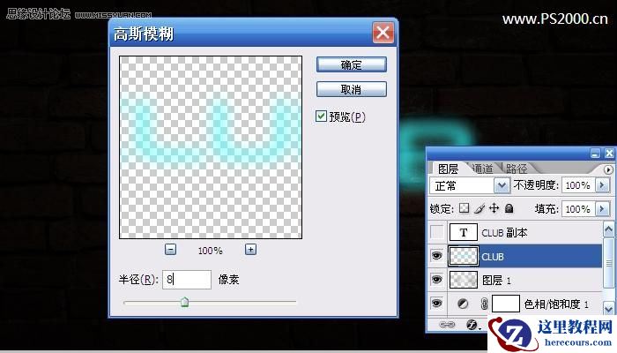
Task: Minimize the layers panel
Action: click(x=595, y=154)
